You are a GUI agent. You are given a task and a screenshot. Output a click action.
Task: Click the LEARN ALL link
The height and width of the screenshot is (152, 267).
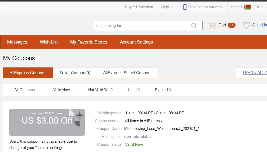click(x=255, y=73)
